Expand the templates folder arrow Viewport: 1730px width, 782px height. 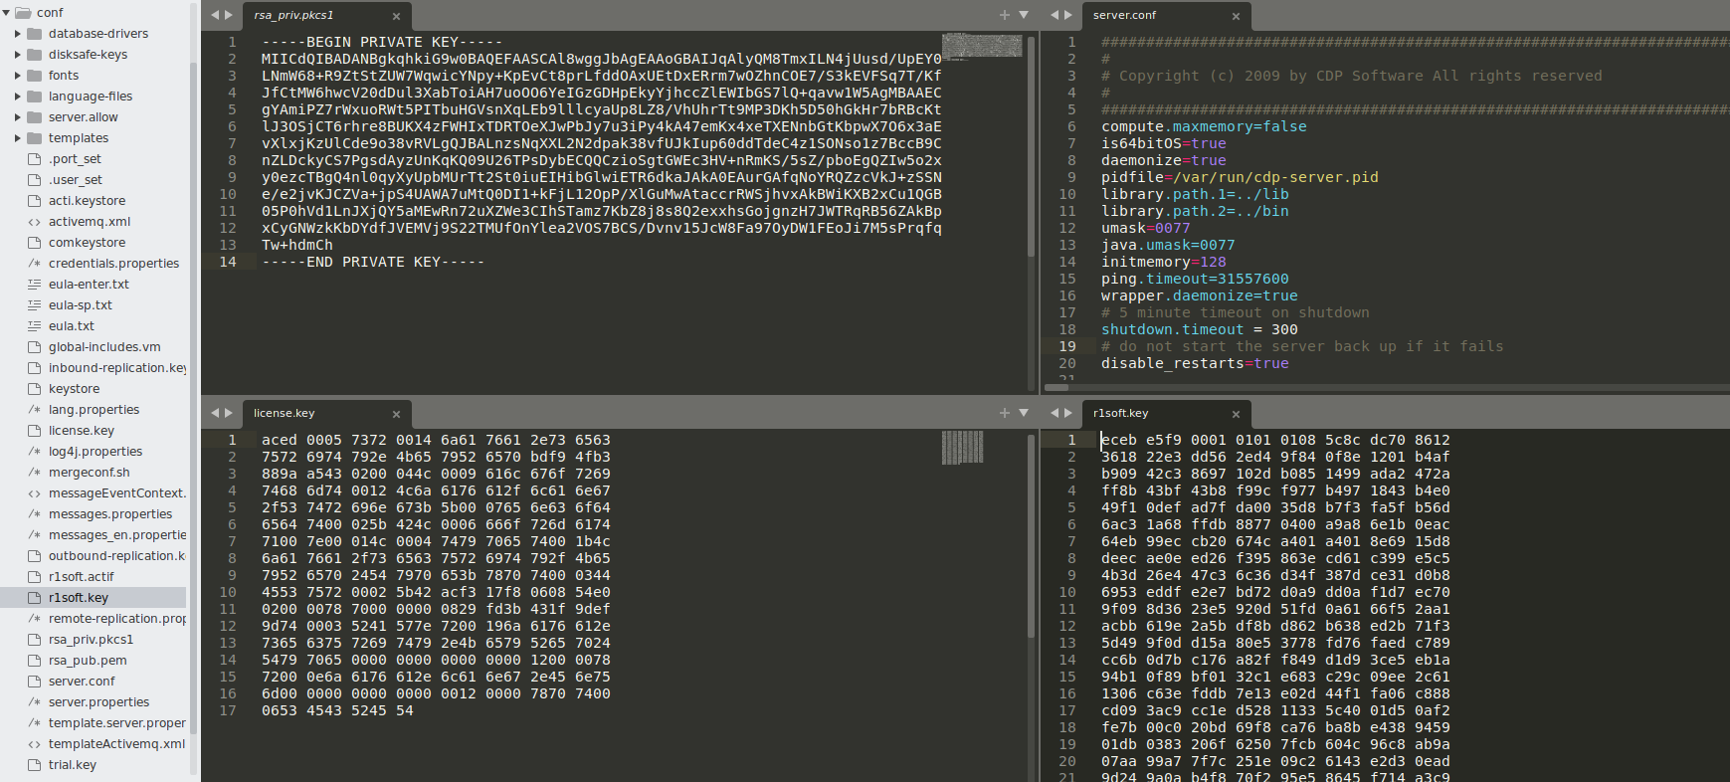point(17,138)
